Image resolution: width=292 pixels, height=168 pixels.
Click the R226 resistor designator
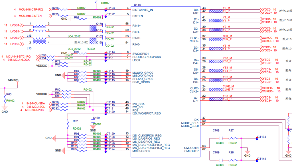[55, 102]
